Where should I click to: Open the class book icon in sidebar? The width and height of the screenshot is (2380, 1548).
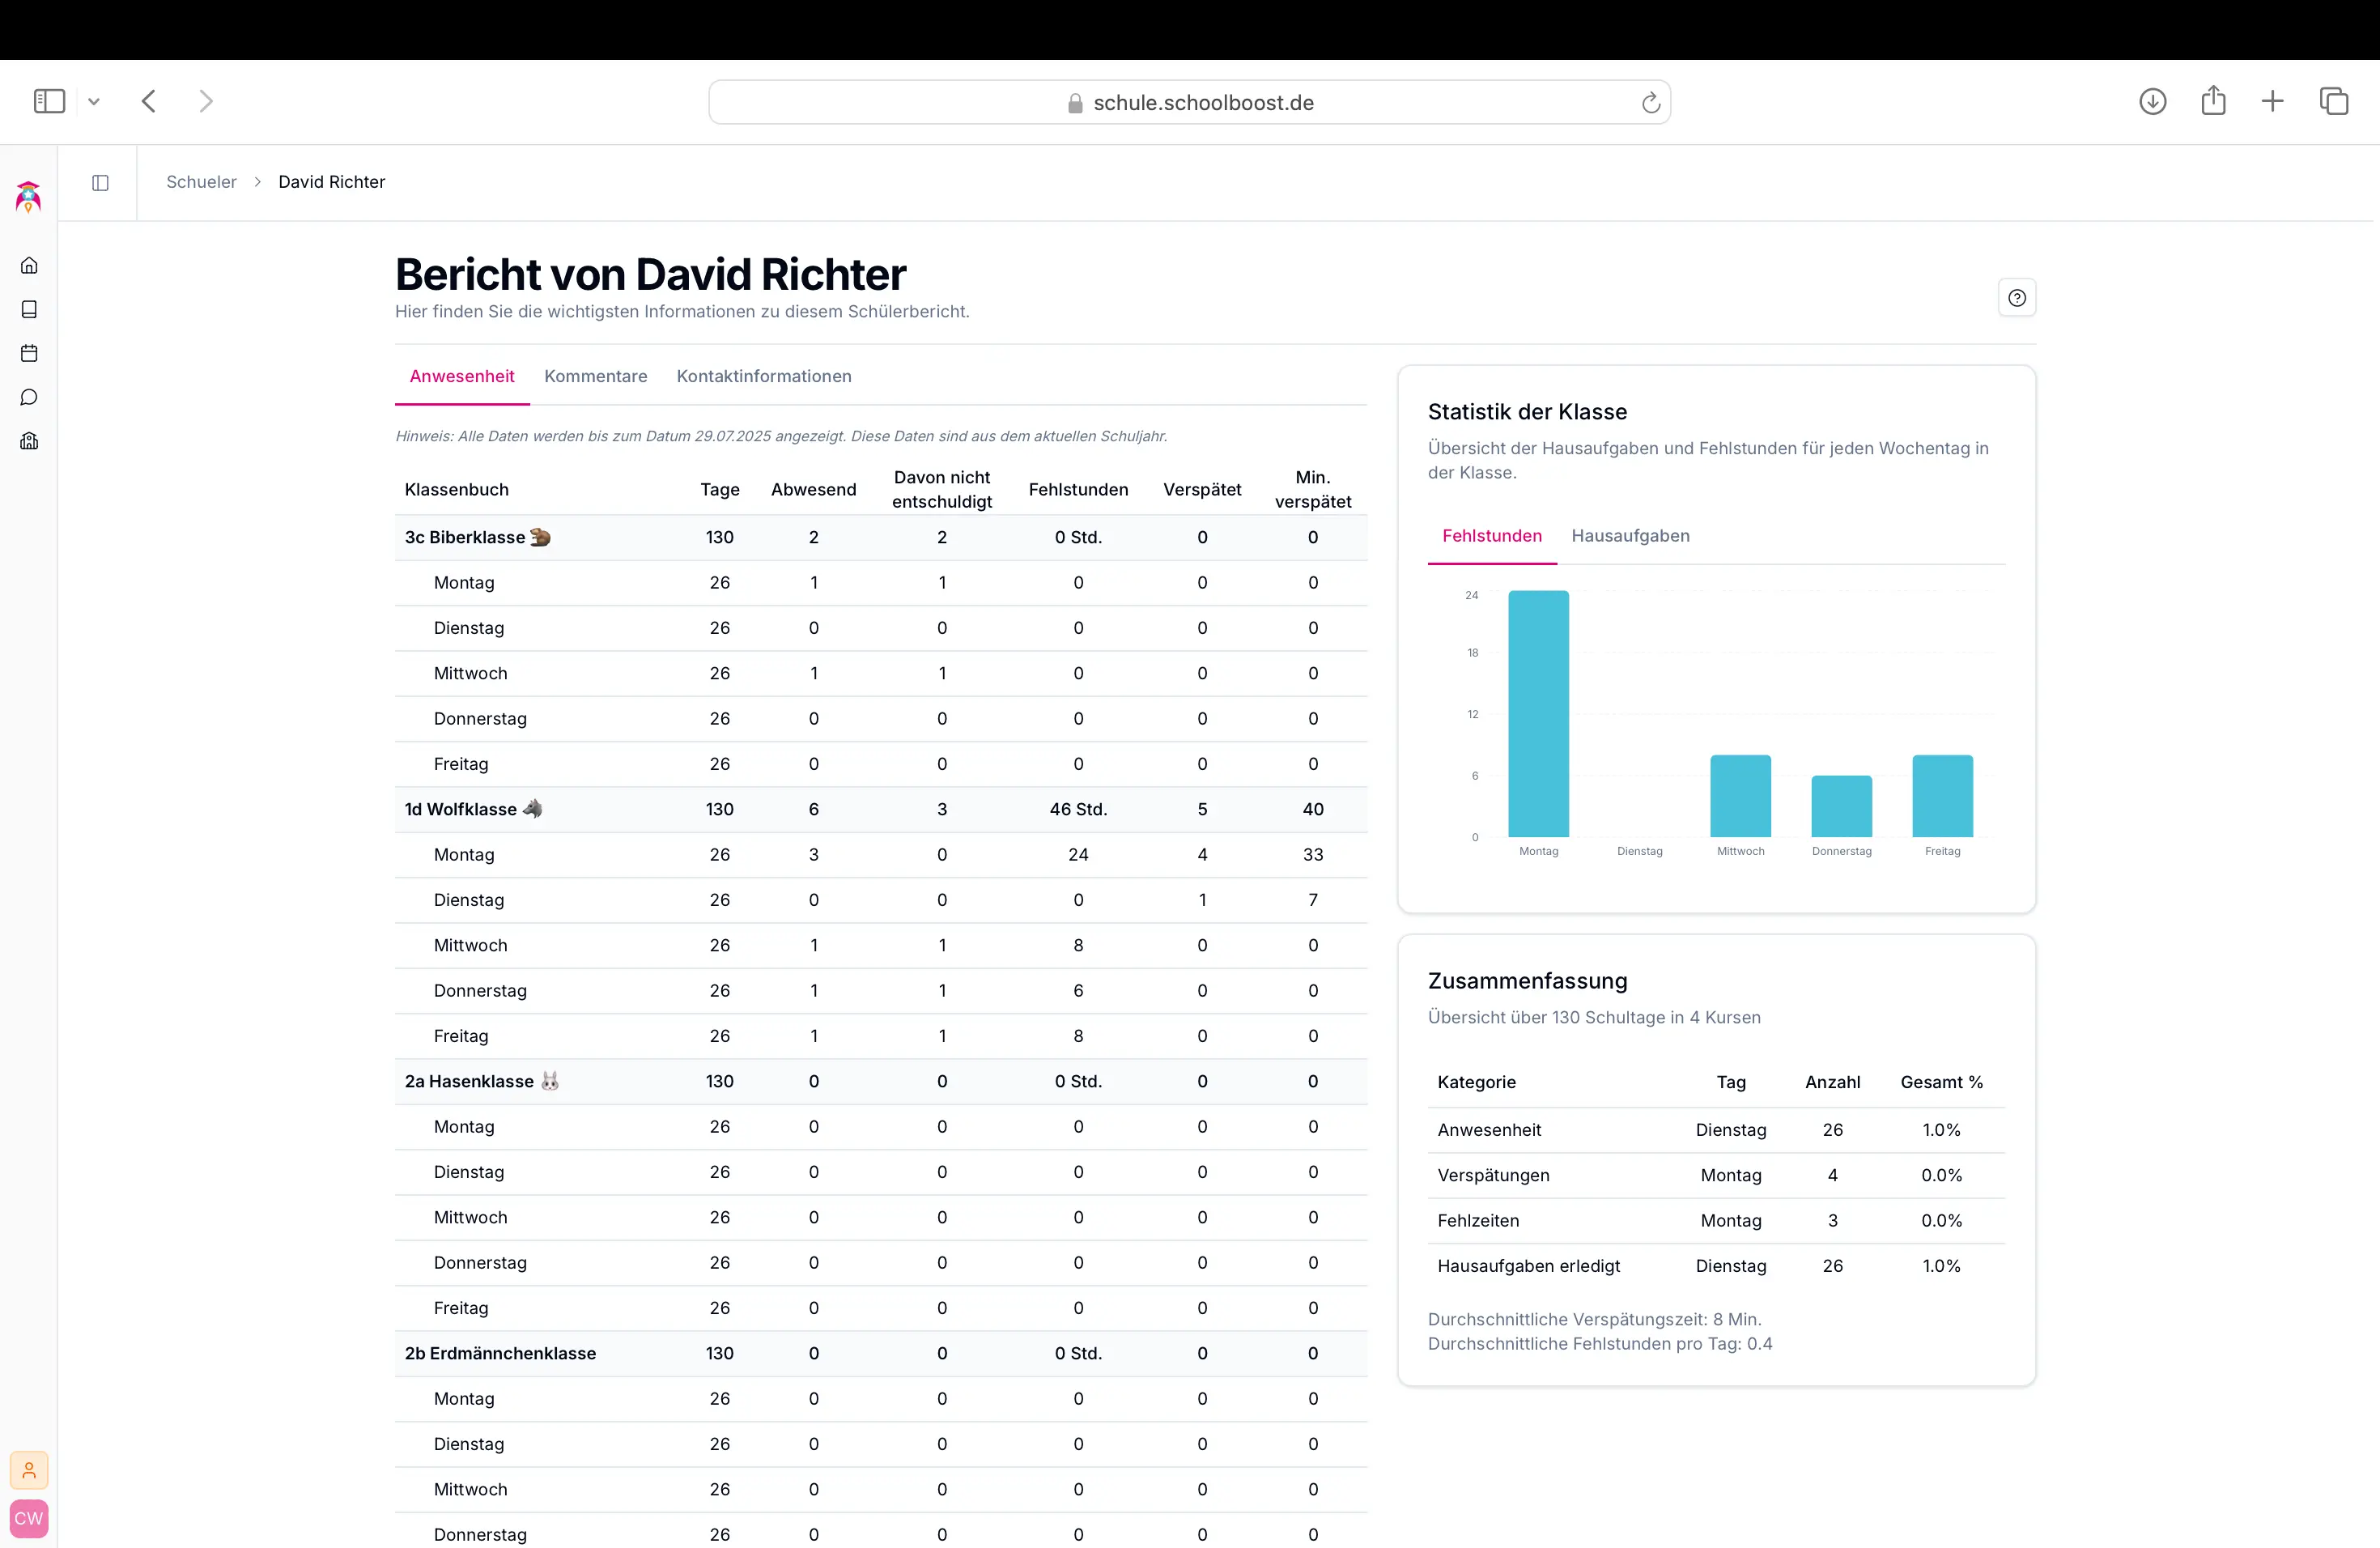29,309
